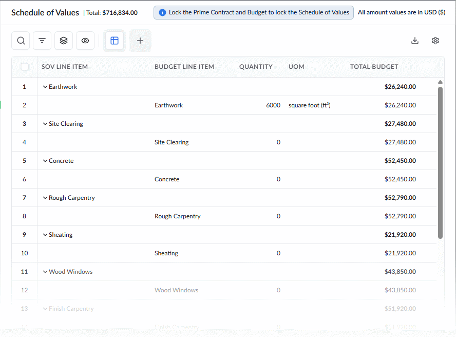The height and width of the screenshot is (337, 456).
Task: Click 'square foot (ft²)' UOM cell
Action: pyautogui.click(x=310, y=105)
